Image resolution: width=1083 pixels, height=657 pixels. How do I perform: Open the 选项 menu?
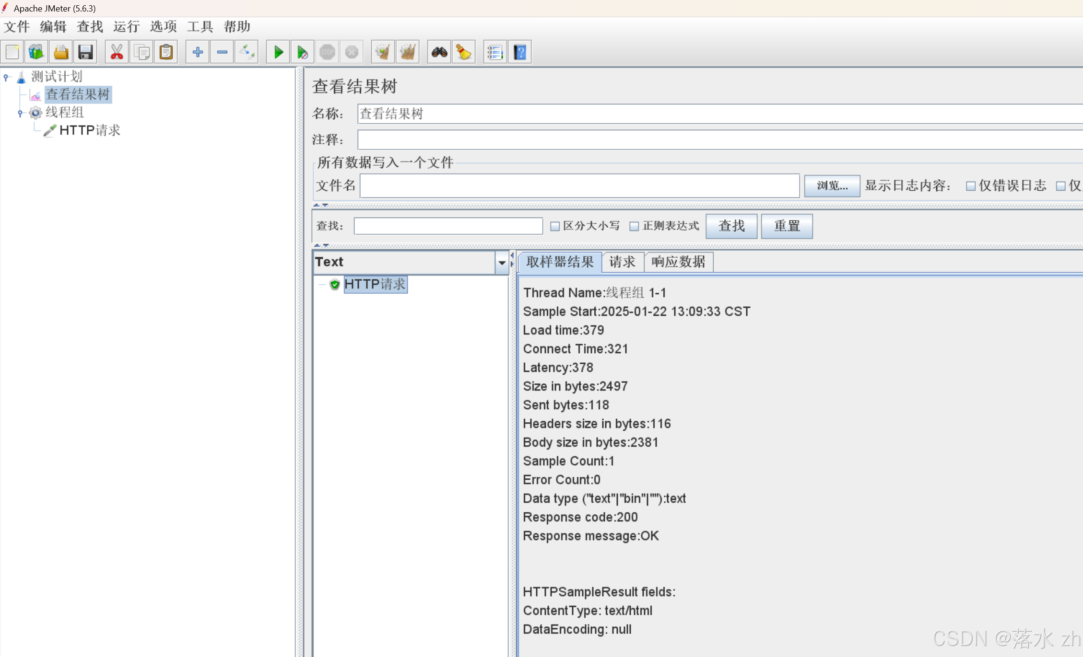164,26
